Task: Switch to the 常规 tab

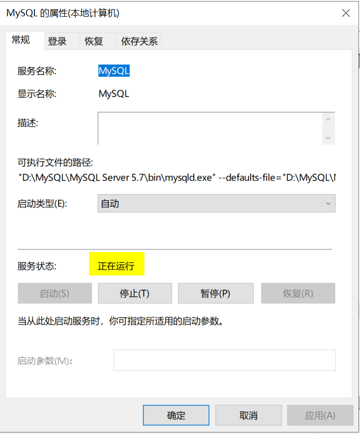Action: 21,41
